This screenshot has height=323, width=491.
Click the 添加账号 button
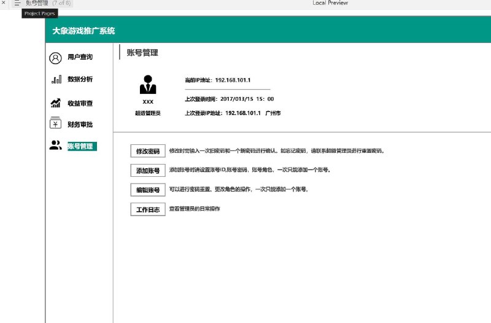[x=148, y=171]
